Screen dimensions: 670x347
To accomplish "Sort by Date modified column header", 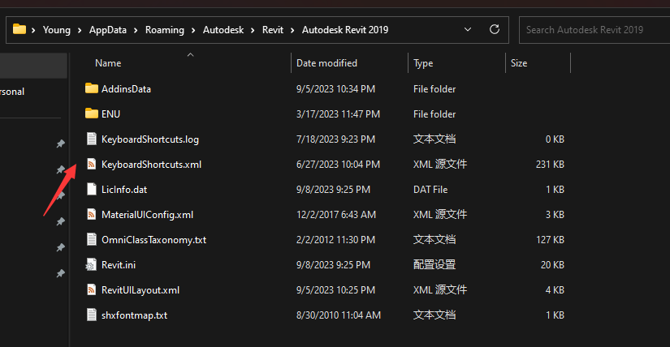I will coord(326,62).
